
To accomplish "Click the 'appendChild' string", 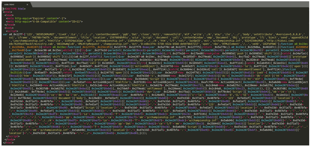I will (300, 37).
